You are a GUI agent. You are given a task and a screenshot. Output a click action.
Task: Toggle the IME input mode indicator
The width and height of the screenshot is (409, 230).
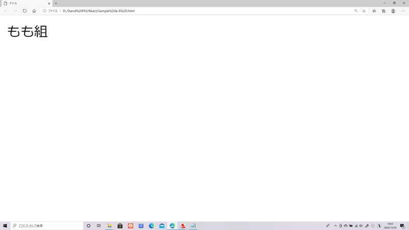pyautogui.click(x=379, y=226)
